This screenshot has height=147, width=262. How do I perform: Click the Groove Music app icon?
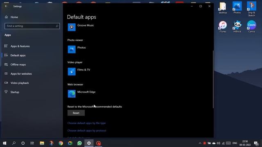[x=72, y=27]
